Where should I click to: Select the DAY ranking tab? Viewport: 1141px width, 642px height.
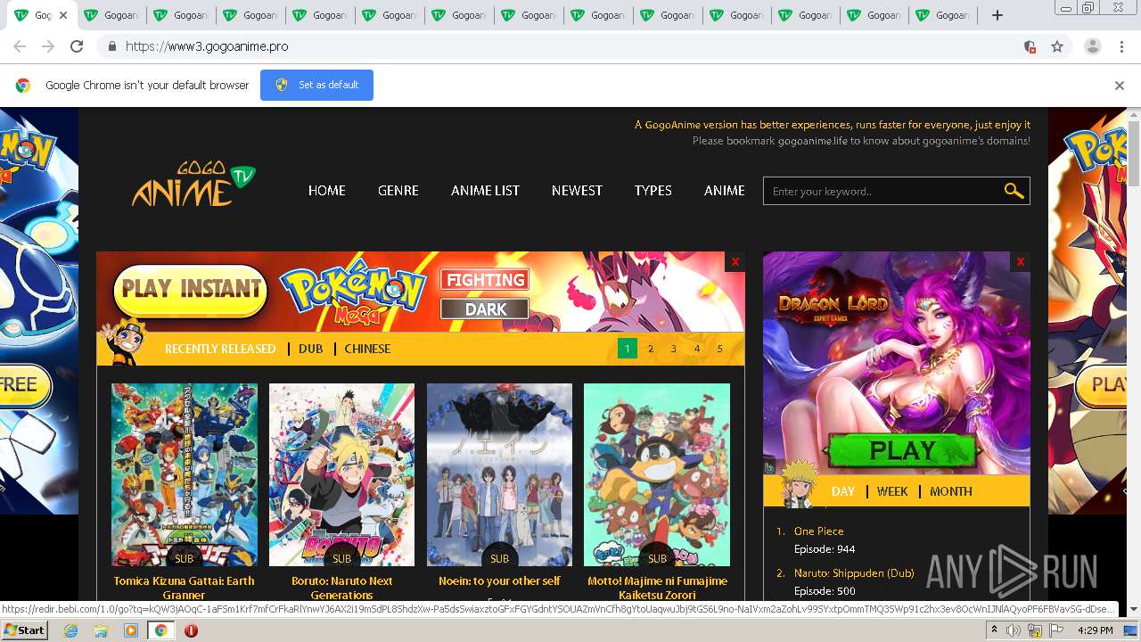843,491
